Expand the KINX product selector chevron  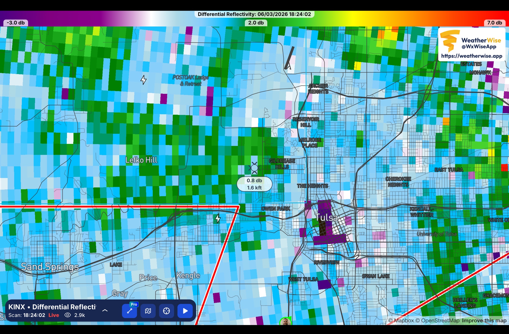[x=105, y=310]
